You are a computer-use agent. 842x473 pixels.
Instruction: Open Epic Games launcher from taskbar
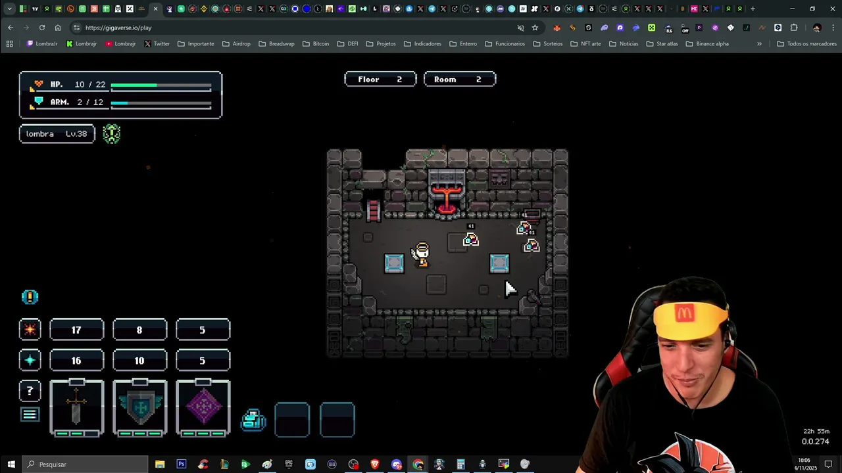pyautogui.click(x=289, y=464)
